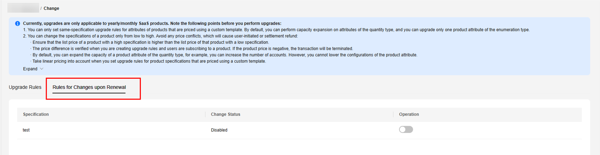Enable the change toggle for test specification

tap(406, 130)
